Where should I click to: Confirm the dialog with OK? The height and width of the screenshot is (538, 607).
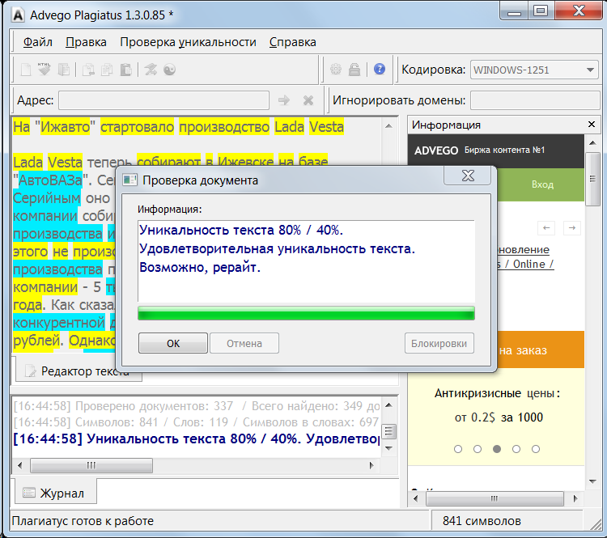(173, 343)
